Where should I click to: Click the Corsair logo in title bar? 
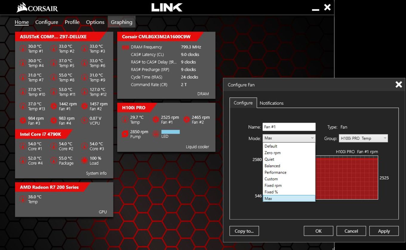click(x=37, y=8)
